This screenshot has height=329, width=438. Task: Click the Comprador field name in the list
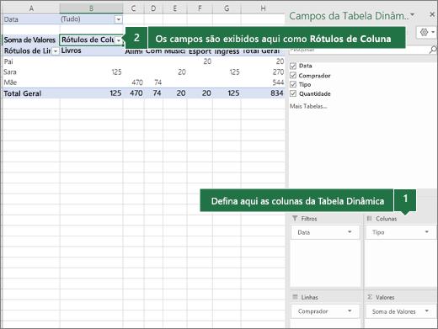click(314, 76)
